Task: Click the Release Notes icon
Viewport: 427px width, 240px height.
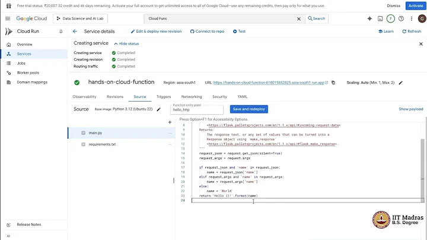Action: 8,225
